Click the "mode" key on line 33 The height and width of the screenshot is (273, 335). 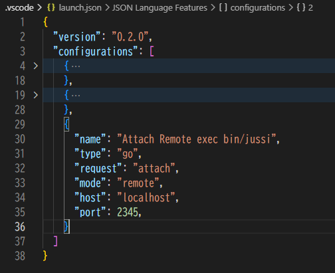tap(90, 183)
